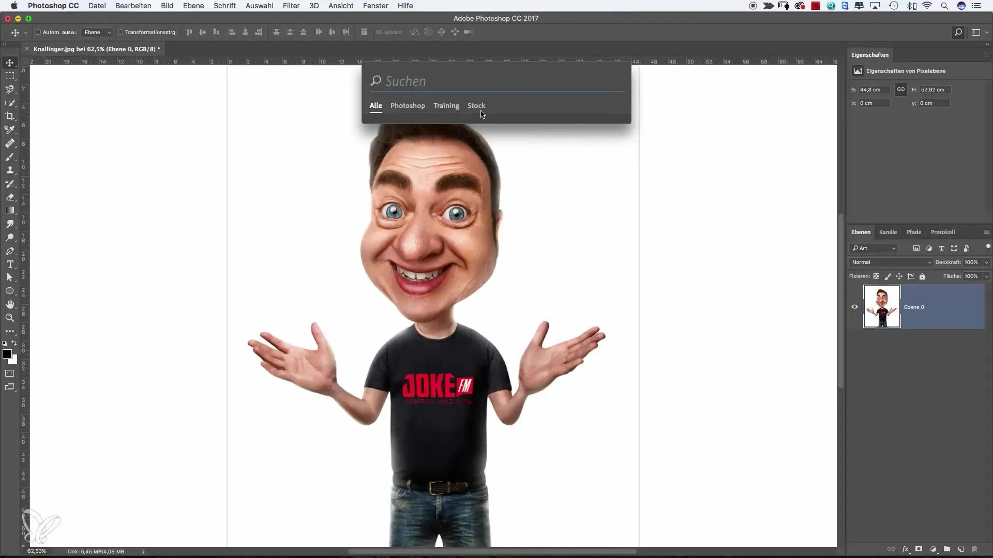Select the Quick Selection tool
The width and height of the screenshot is (993, 558).
pyautogui.click(x=10, y=103)
